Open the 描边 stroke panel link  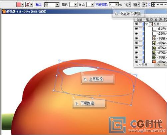(x=39, y=5)
